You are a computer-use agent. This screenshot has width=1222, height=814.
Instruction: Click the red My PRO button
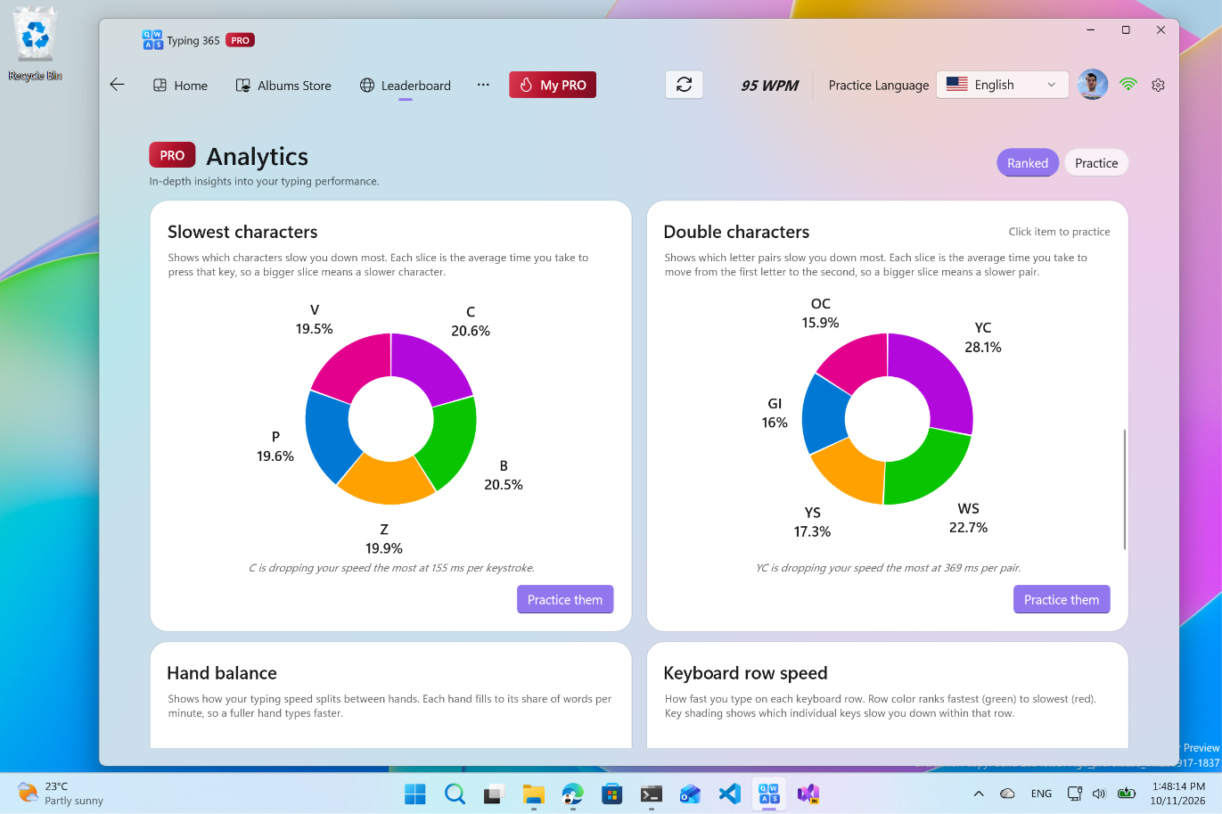(553, 85)
